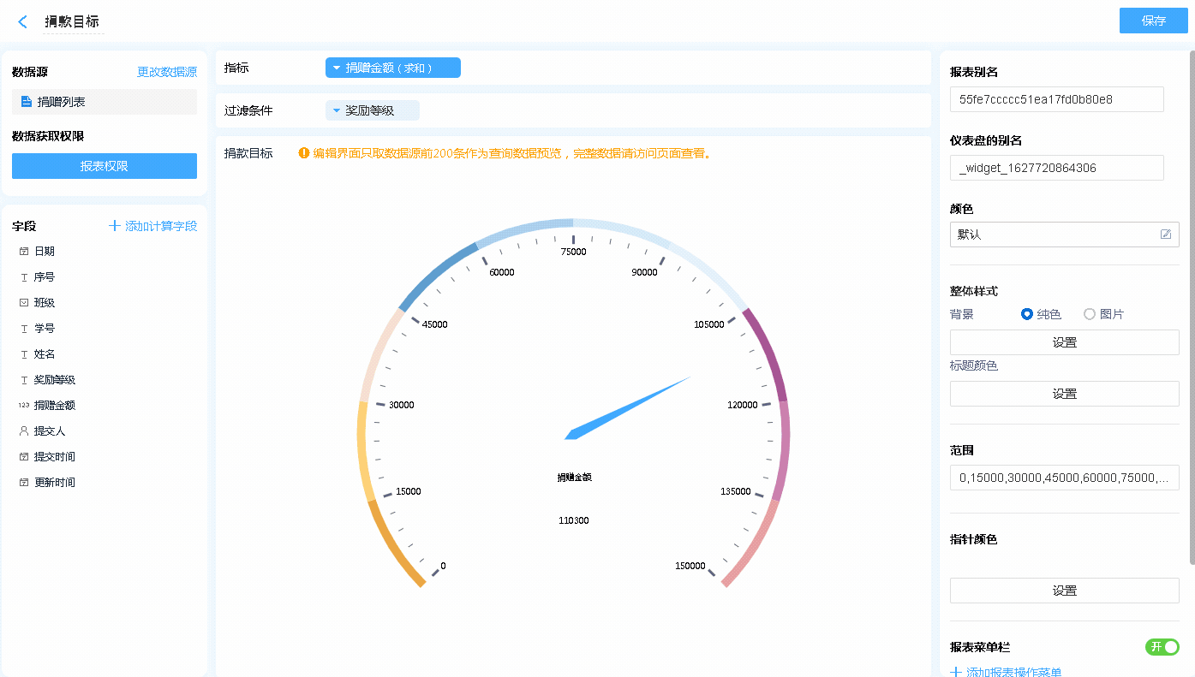
Task: Select the 班级 field in list
Action: 45,303
